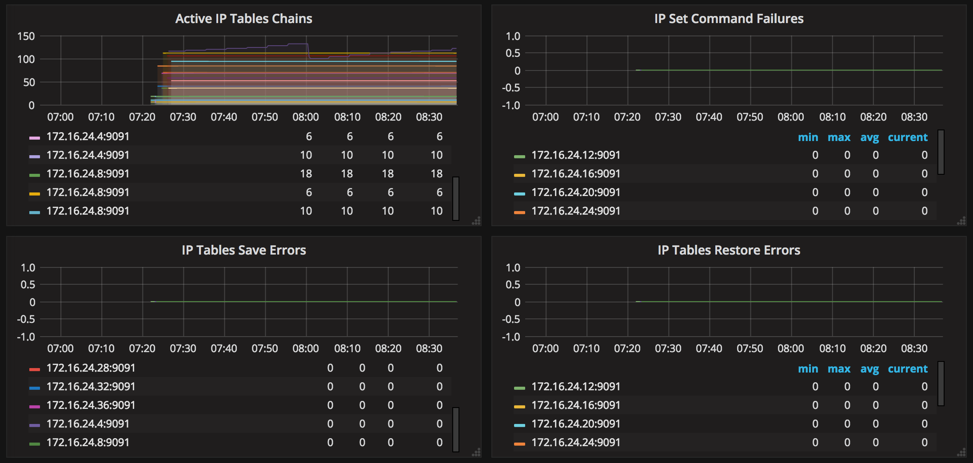The width and height of the screenshot is (973, 463).
Task: Open the IP Set Command Failures title menu
Action: [x=729, y=19]
